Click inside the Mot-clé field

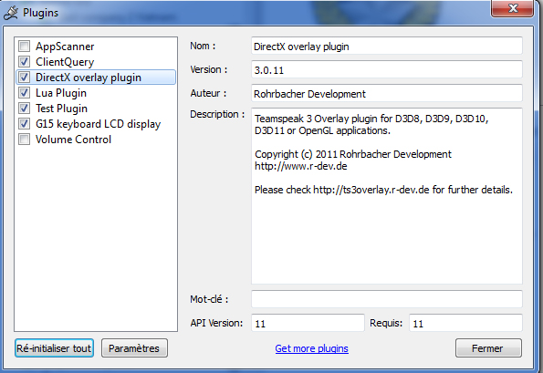coord(386,299)
